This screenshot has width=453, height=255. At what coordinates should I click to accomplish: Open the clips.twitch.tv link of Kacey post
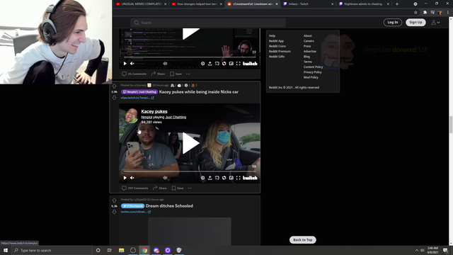(137, 98)
